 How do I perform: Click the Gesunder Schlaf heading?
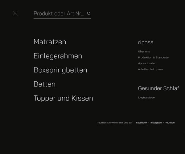tap(158, 88)
